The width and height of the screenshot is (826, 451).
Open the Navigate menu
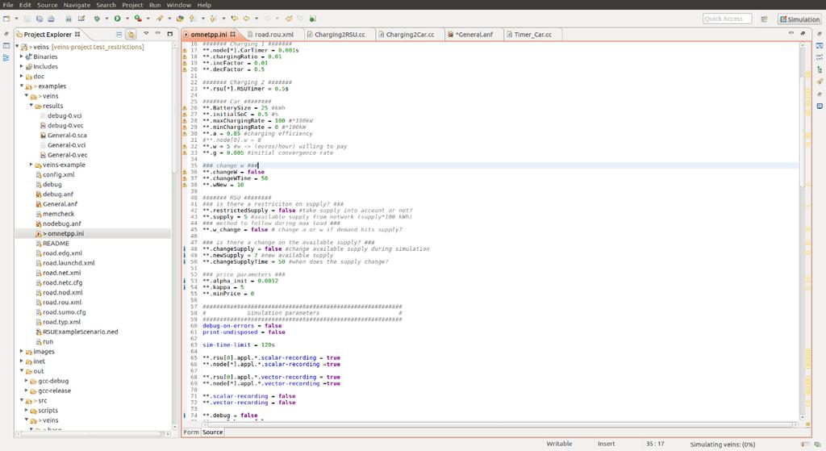(x=77, y=5)
